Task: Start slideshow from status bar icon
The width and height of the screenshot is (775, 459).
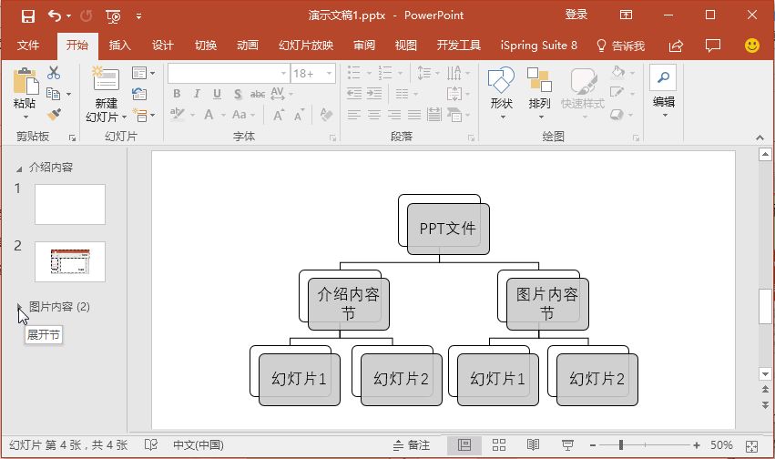Action: click(x=567, y=445)
